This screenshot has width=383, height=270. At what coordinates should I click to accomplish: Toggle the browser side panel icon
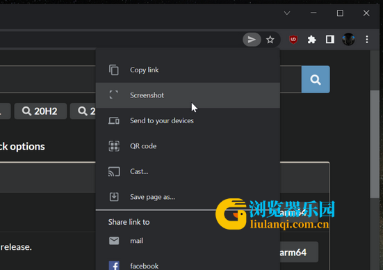click(x=330, y=40)
